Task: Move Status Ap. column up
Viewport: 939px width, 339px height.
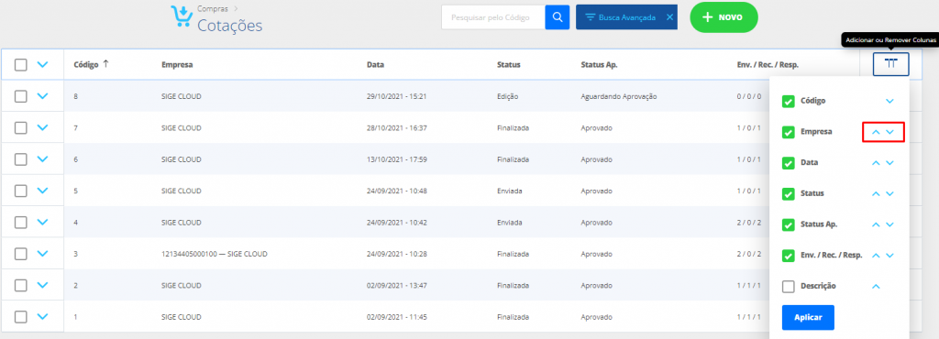Action: pyautogui.click(x=876, y=224)
